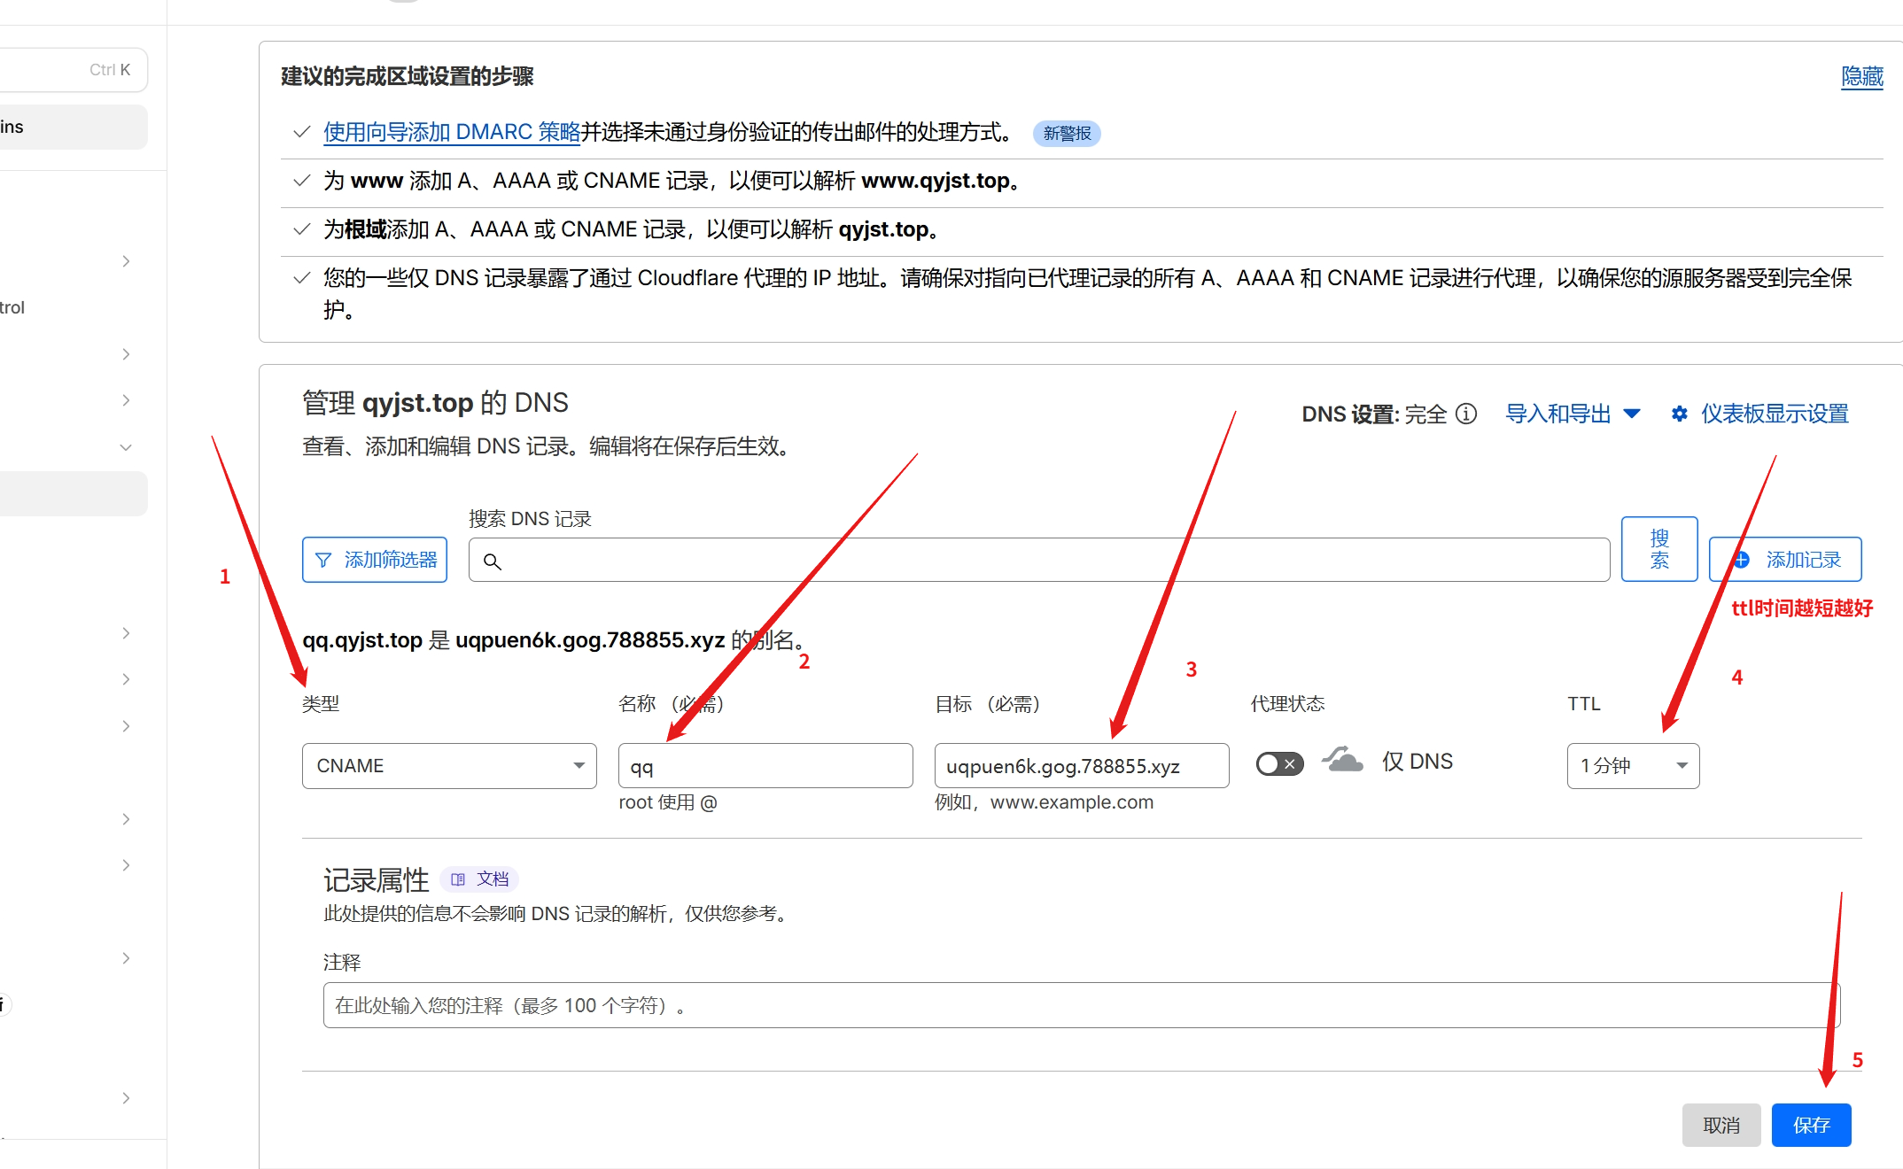1903x1169 pixels.
Task: Click the checkmark next to the DMARC policy step
Action: [301, 132]
